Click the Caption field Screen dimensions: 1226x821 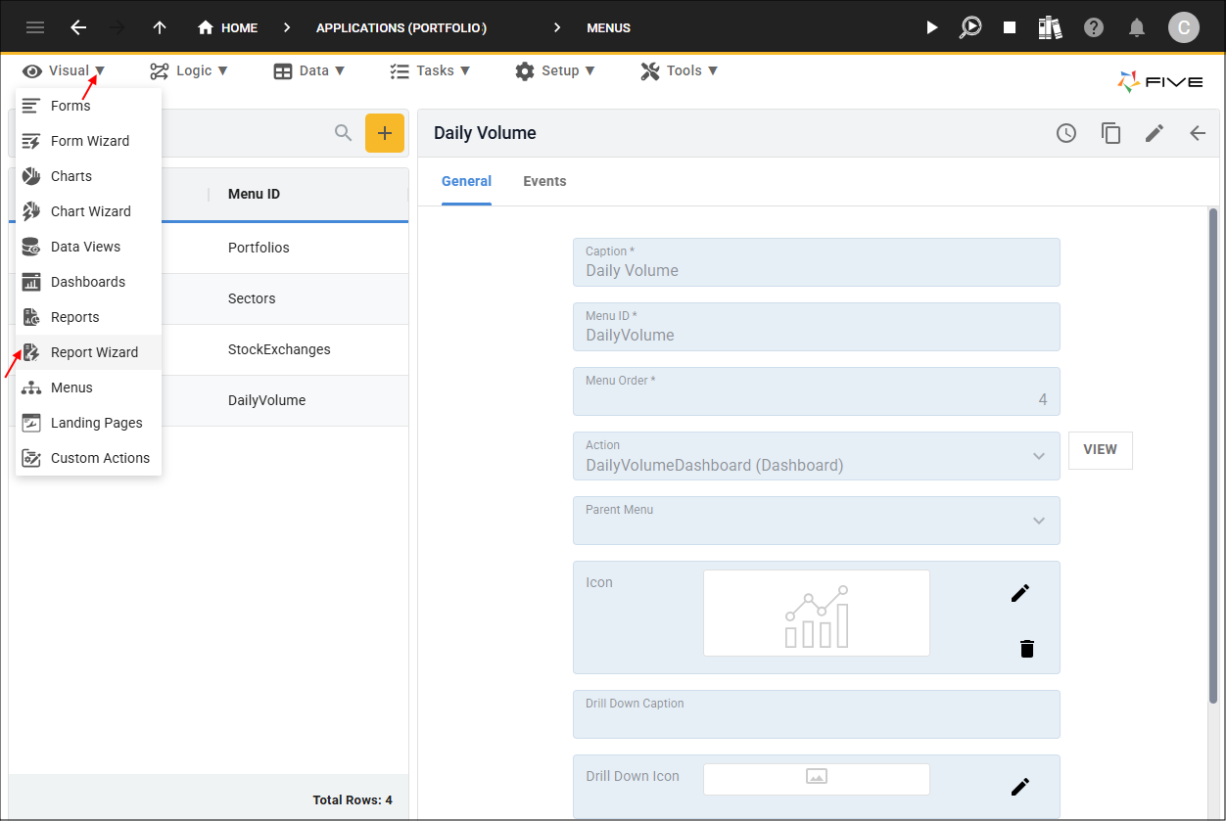click(x=816, y=262)
